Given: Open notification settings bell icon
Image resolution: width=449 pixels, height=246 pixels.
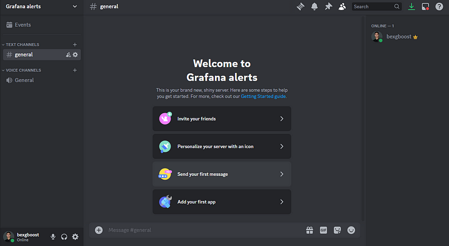Looking at the screenshot, I should [x=314, y=6].
